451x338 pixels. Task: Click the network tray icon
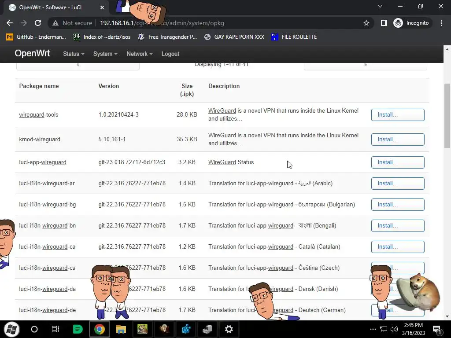pyautogui.click(x=384, y=329)
